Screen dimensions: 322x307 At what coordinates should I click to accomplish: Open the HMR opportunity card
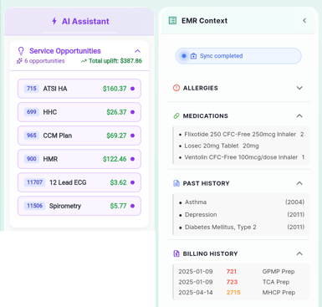coord(79,159)
